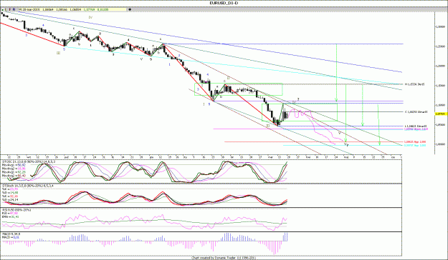Click the DTOSC indicator title label
448x260 pixels.
pyautogui.click(x=29, y=161)
